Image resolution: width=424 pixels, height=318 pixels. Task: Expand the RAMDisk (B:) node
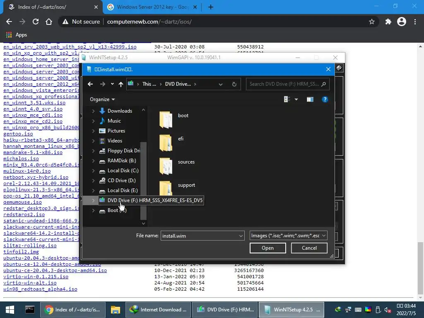coord(93,161)
